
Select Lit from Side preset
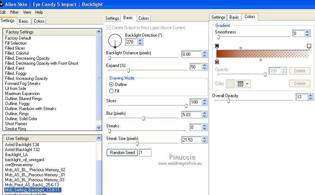15,88
